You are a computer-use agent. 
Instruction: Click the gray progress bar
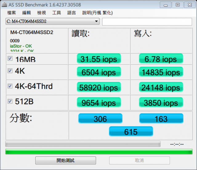tap(83, 144)
